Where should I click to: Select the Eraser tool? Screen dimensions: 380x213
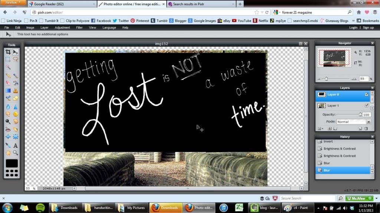click(8, 83)
